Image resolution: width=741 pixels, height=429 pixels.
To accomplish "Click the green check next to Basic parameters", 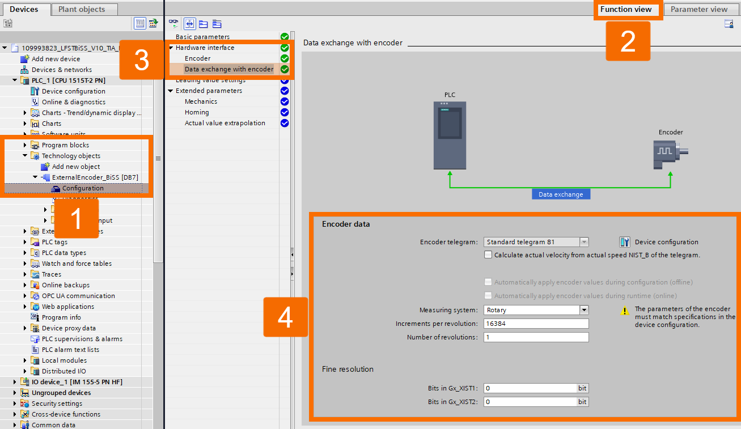I will 285,37.
